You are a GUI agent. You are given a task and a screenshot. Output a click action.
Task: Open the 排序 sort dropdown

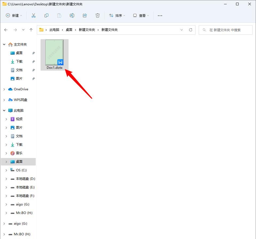pyautogui.click(x=117, y=15)
